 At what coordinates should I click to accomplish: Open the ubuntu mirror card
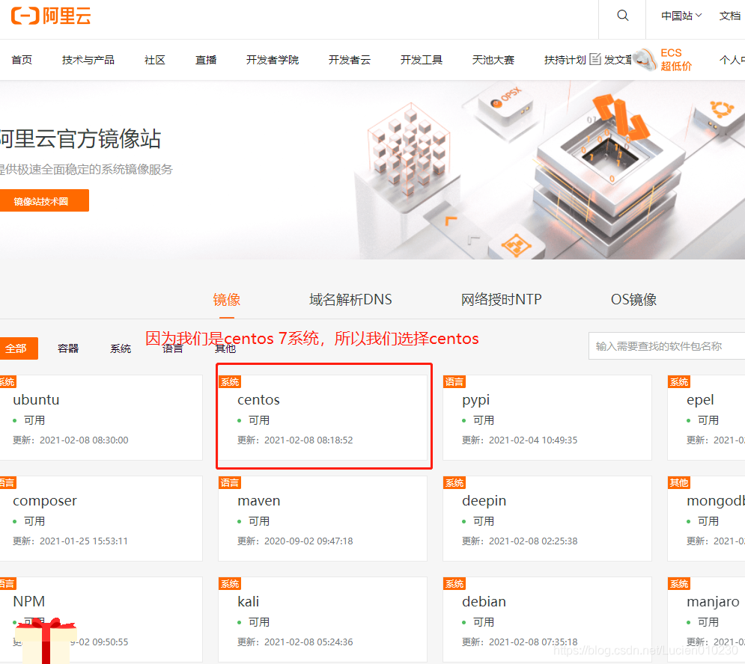(101, 418)
